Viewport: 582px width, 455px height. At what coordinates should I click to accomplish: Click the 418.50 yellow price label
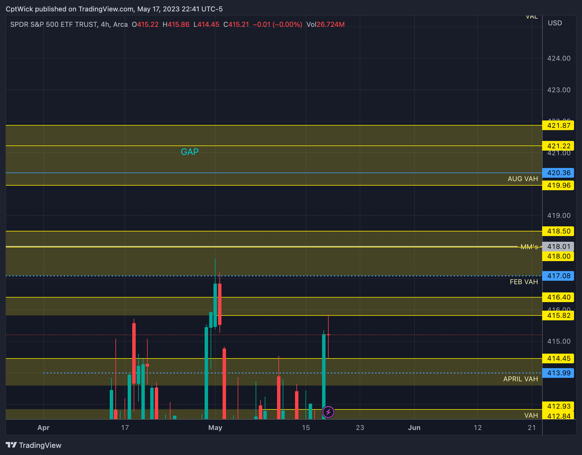click(x=558, y=231)
